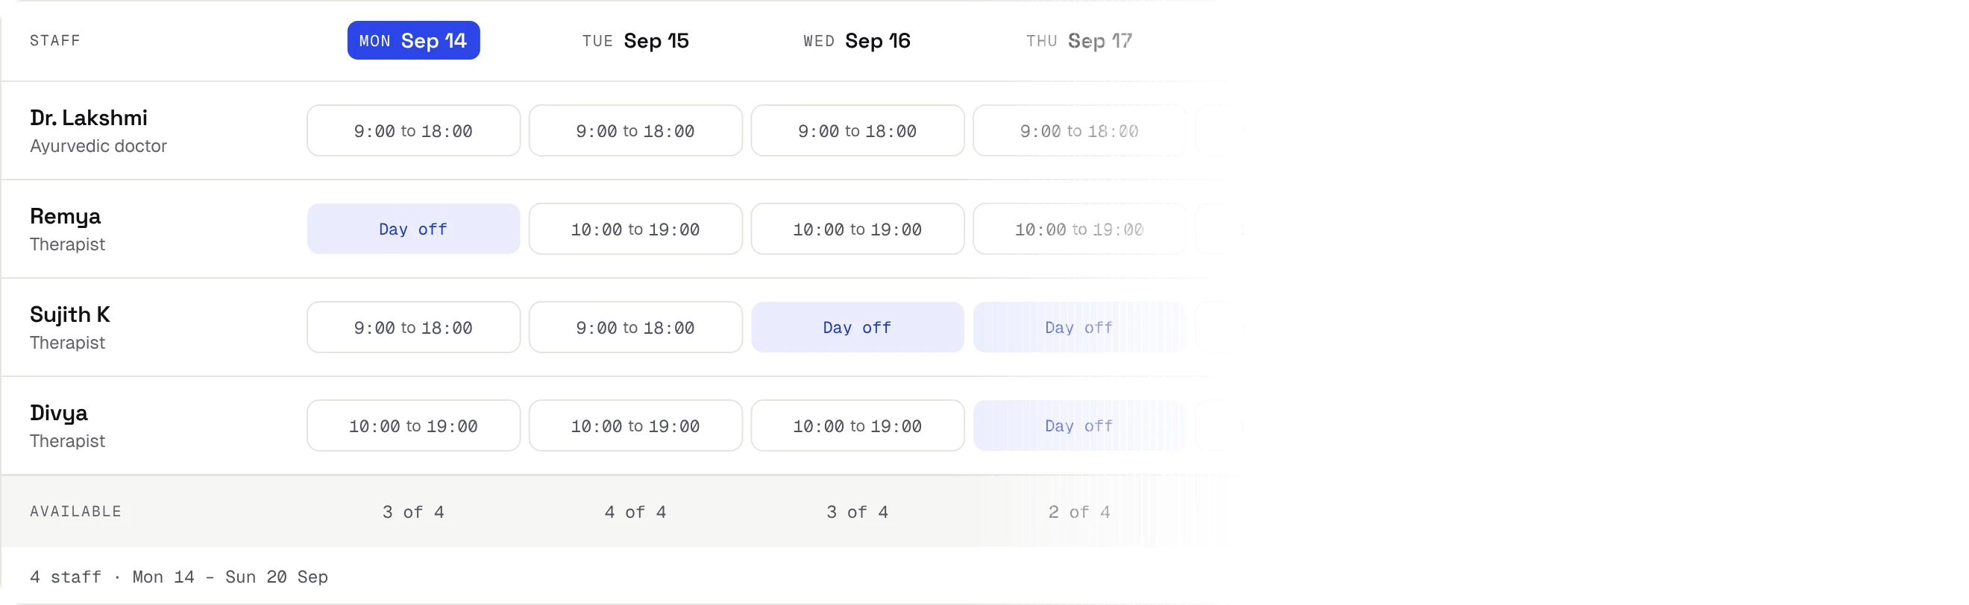Click the staff name Remya

coord(66,217)
